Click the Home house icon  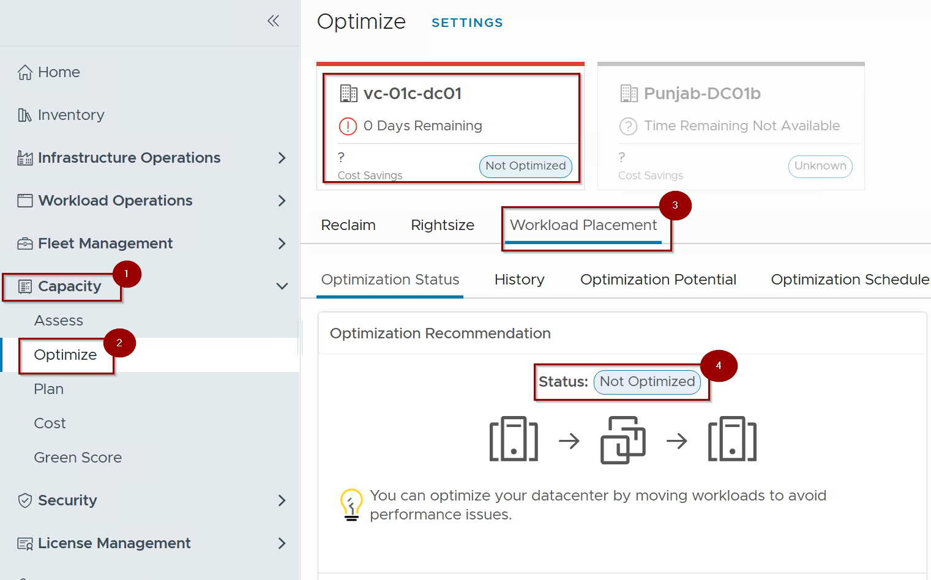tap(24, 72)
